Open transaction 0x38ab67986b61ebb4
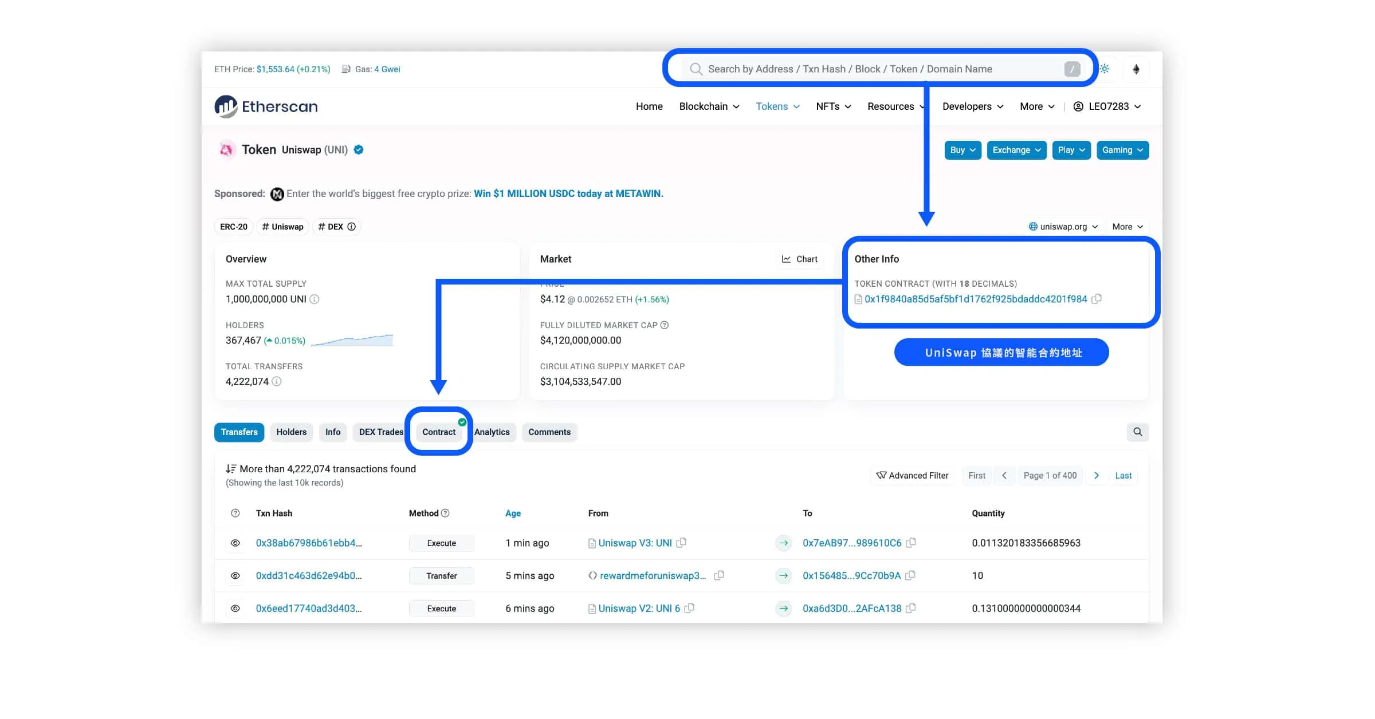Viewport: 1375px width, 719px height. 309,543
